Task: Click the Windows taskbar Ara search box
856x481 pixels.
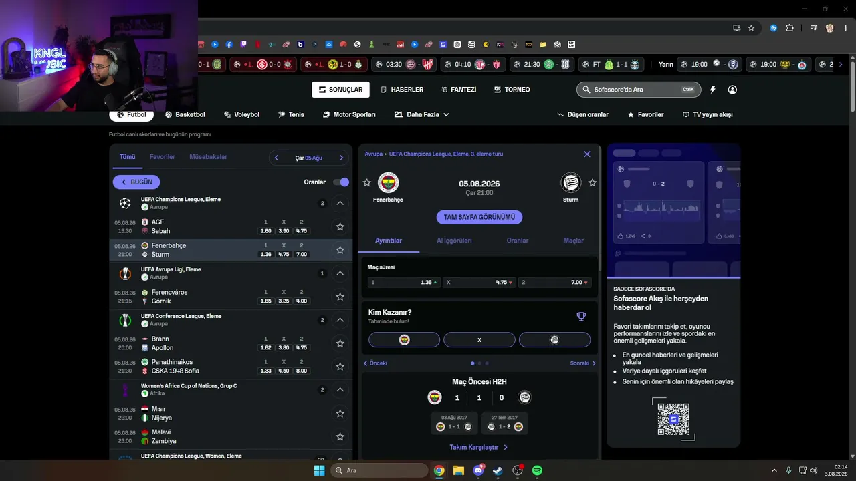Action: tap(379, 470)
